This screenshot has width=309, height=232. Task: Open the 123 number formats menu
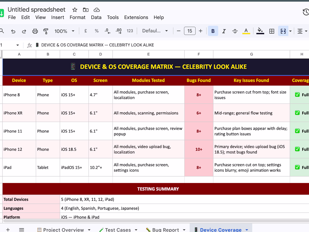point(130,31)
